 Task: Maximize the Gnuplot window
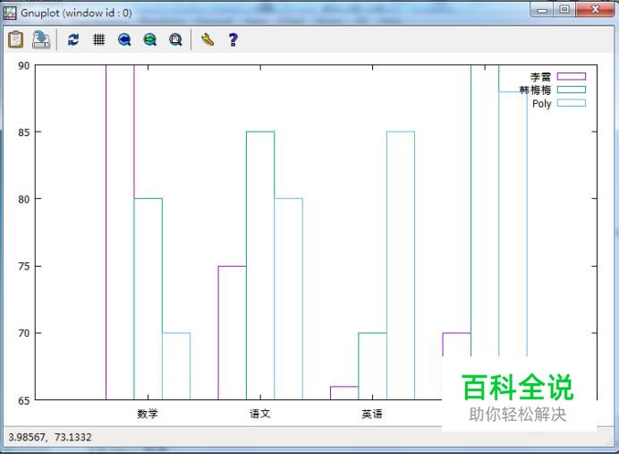click(564, 10)
